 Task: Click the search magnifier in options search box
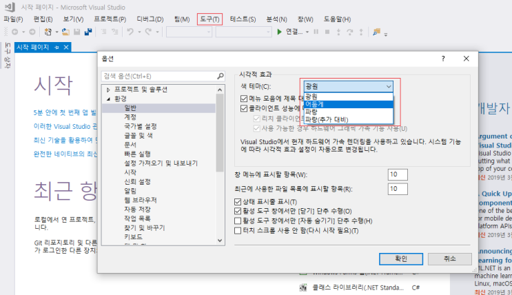(x=221, y=76)
